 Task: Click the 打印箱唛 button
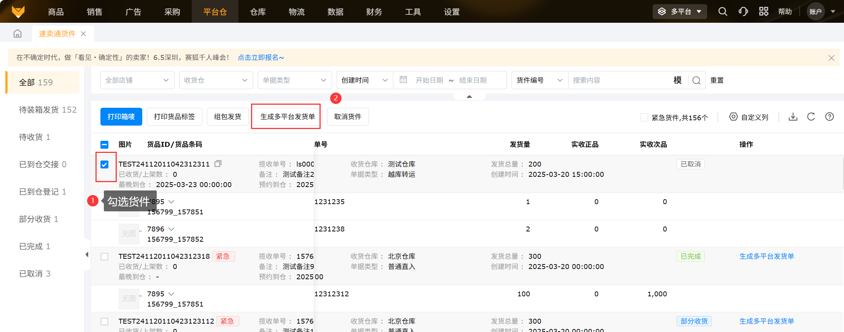[x=121, y=117]
